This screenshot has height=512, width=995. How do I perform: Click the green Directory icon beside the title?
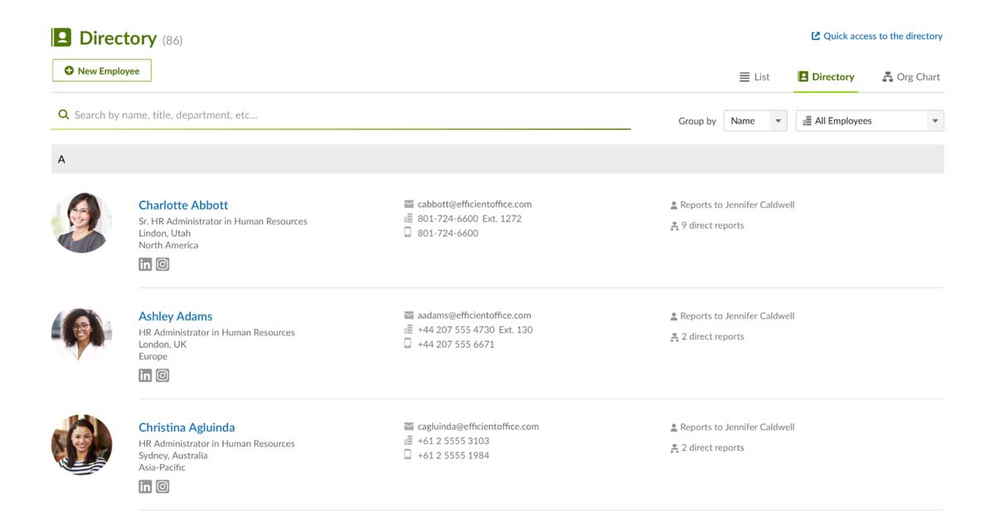pyautogui.click(x=62, y=37)
